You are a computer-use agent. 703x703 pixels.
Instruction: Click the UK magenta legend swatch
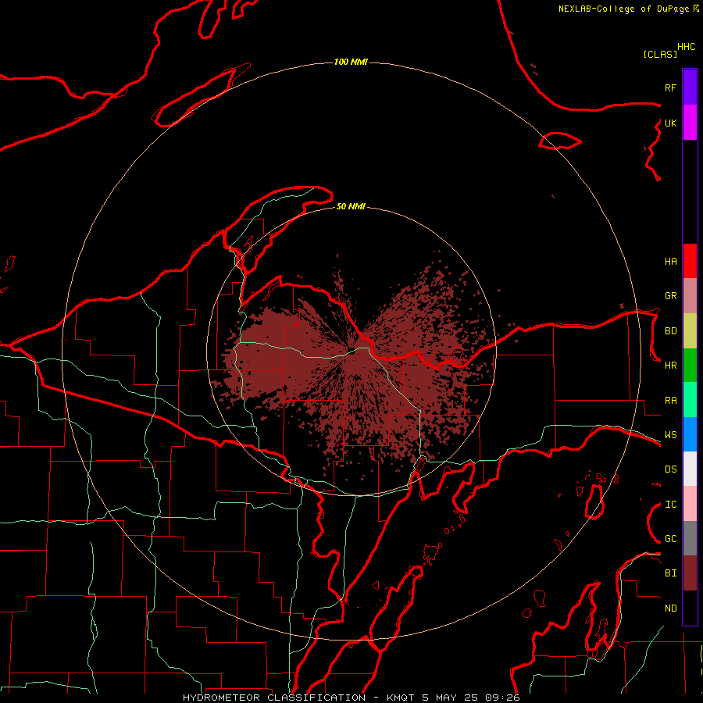point(690,123)
